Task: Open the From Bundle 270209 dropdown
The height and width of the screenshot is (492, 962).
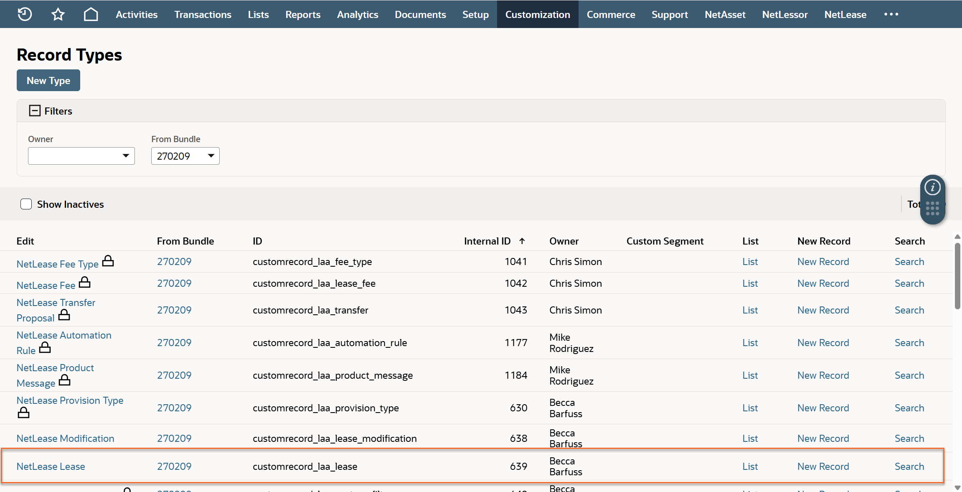Action: tap(185, 156)
